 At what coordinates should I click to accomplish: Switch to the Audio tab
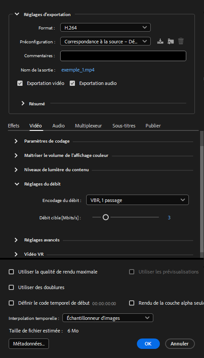(58, 126)
